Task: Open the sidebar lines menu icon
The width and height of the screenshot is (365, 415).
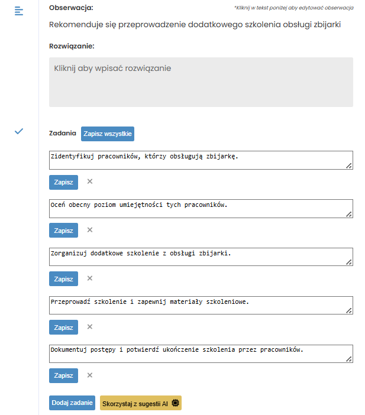Action: point(19,11)
